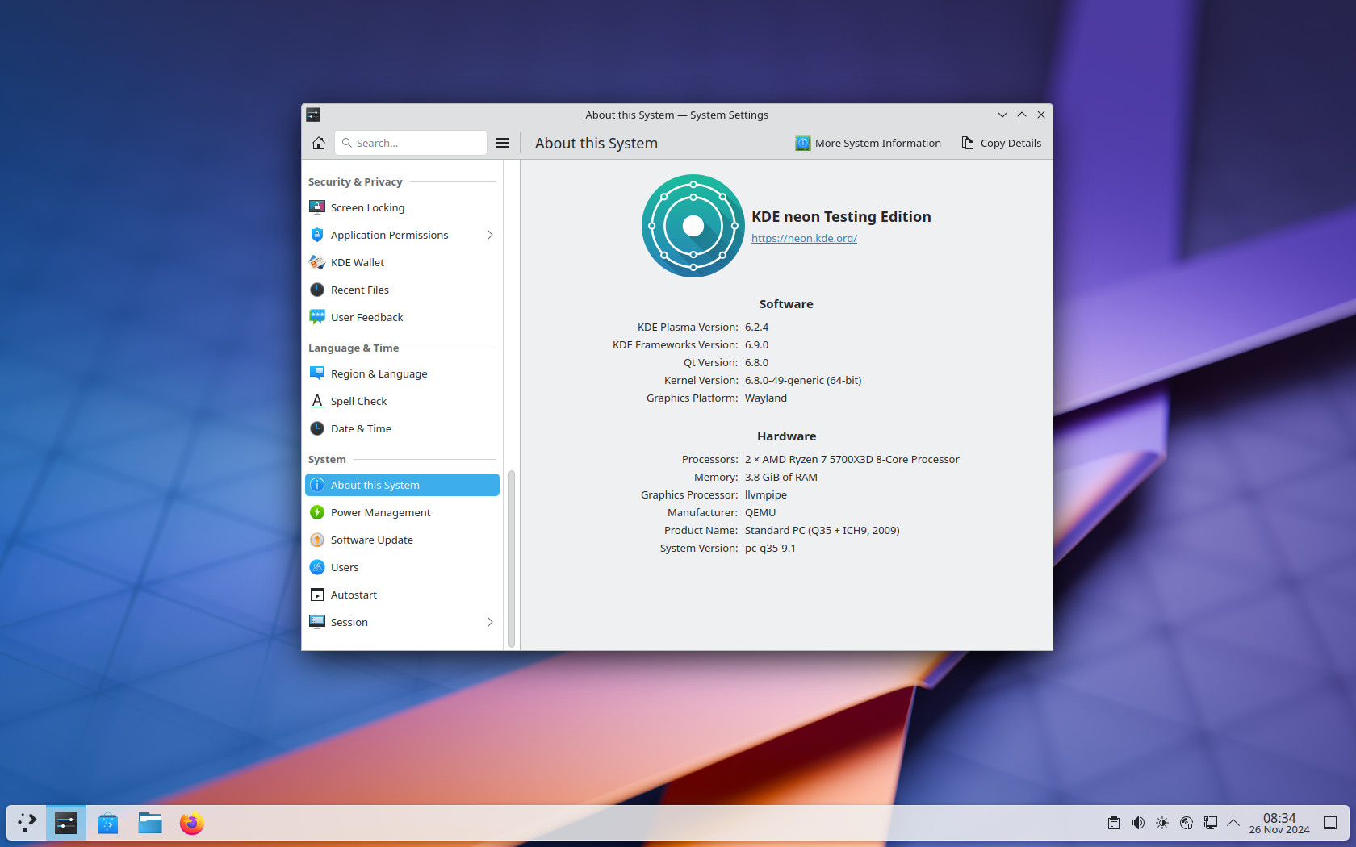Open Session settings
Image resolution: width=1356 pixels, height=847 pixels.
coord(402,622)
